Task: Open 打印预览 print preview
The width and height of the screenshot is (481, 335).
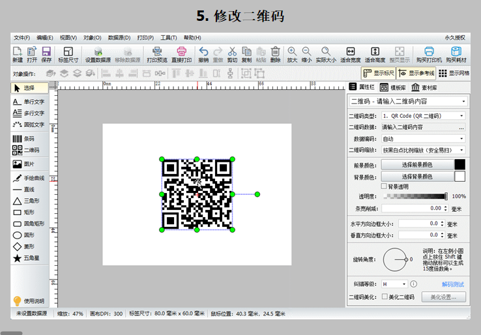Action: (157, 55)
